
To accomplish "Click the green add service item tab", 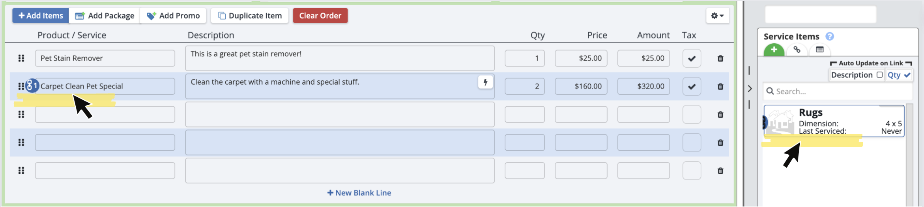I will pyautogui.click(x=774, y=50).
